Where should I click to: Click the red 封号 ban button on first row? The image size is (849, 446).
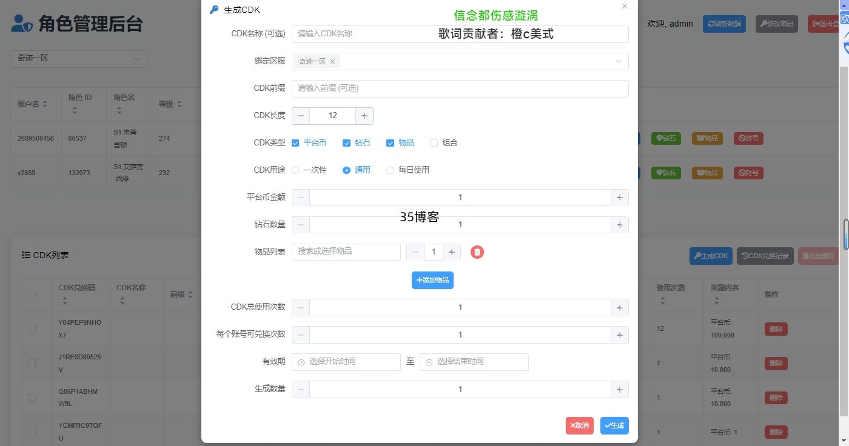pyautogui.click(x=748, y=138)
